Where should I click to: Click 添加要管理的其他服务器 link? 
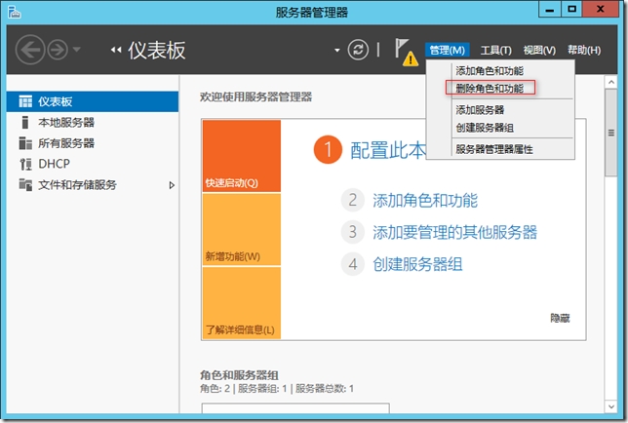pyautogui.click(x=454, y=232)
